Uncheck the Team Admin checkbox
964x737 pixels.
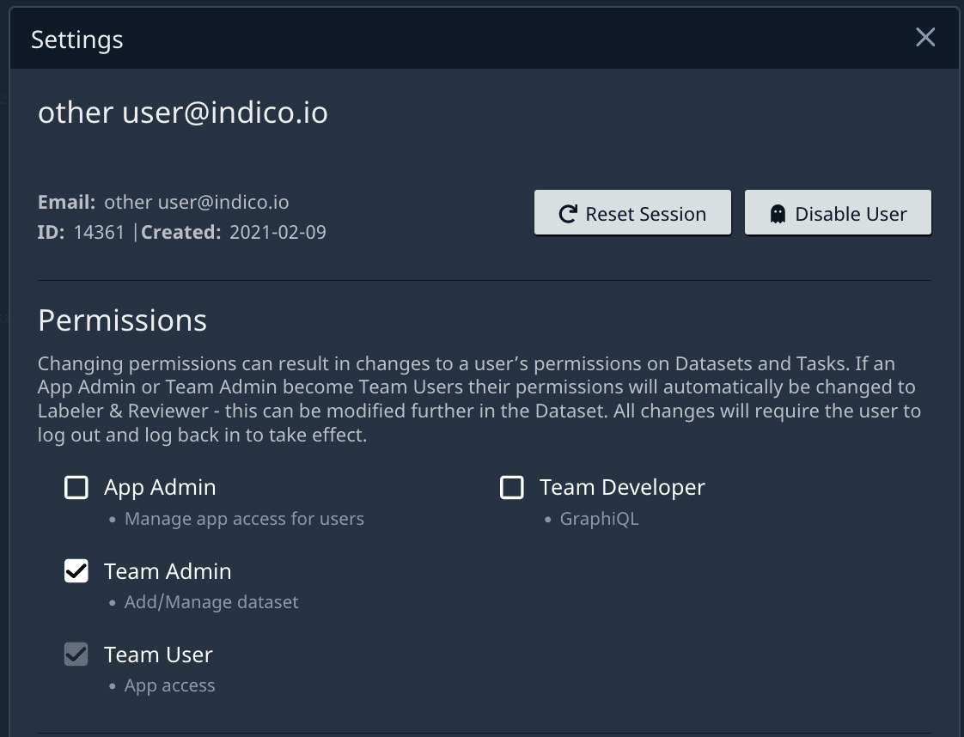(76, 571)
